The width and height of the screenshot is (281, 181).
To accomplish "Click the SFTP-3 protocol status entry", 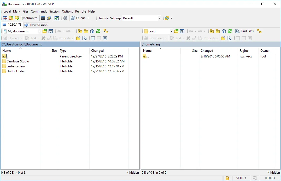I will pos(241,178).
